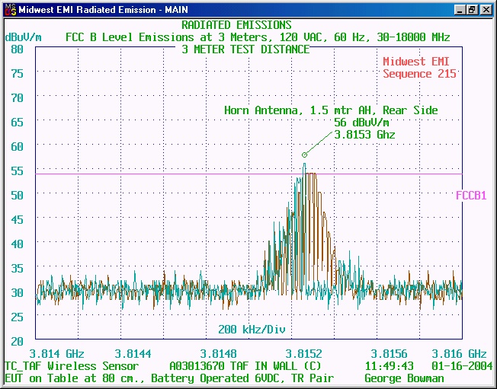Viewport: 497px width, 389px height.
Task: Click the Midwest EMI text in the plot
Action: click(419, 62)
